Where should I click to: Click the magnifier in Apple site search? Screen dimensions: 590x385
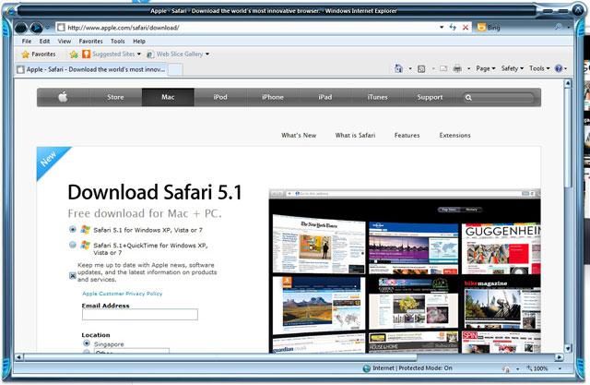pos(468,98)
